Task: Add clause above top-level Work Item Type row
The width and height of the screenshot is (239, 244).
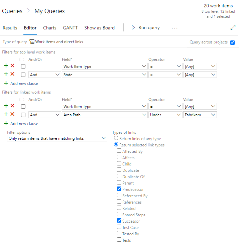Action: (x=6, y=66)
